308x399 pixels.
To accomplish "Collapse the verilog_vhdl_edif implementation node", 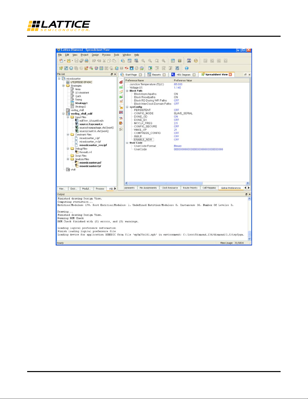I will (64, 114).
